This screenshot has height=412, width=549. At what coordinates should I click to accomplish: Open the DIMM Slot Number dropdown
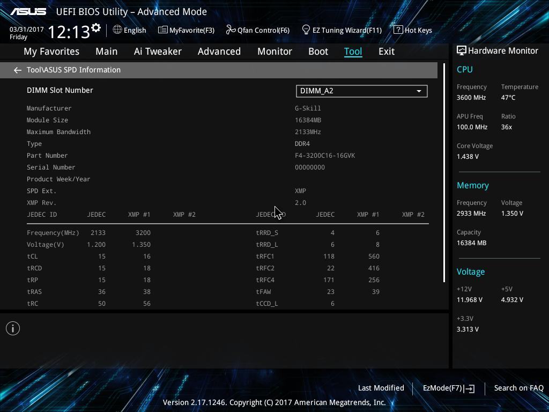(x=362, y=91)
